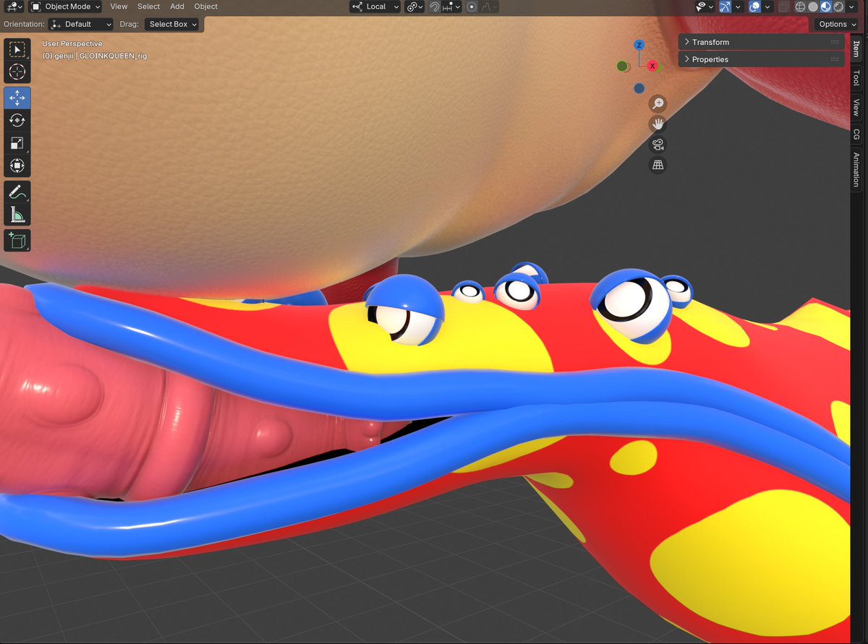Toggle snapping magnet
Viewport: 868px width, 644px height.
[435, 7]
